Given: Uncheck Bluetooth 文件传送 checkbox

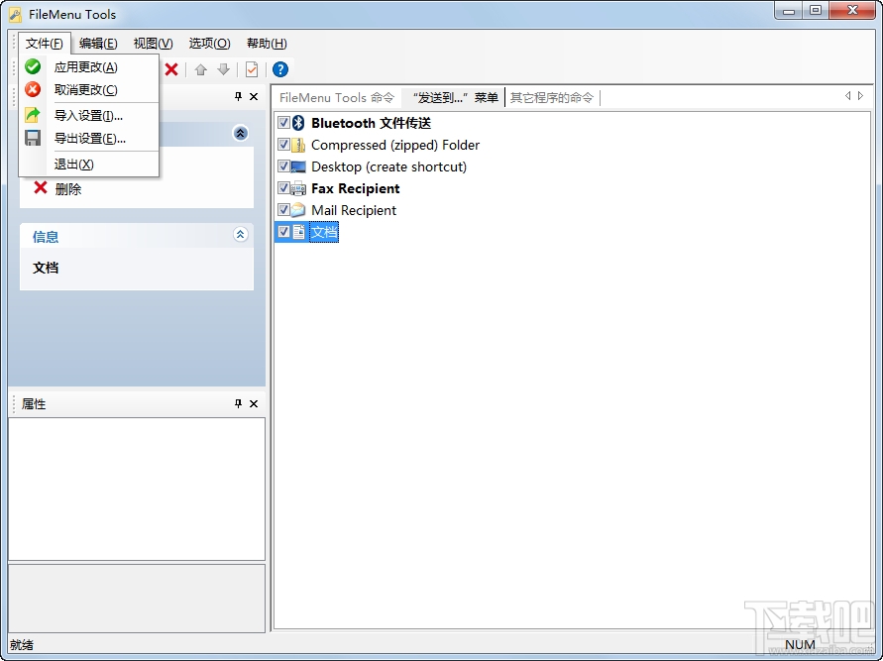Looking at the screenshot, I should (283, 123).
